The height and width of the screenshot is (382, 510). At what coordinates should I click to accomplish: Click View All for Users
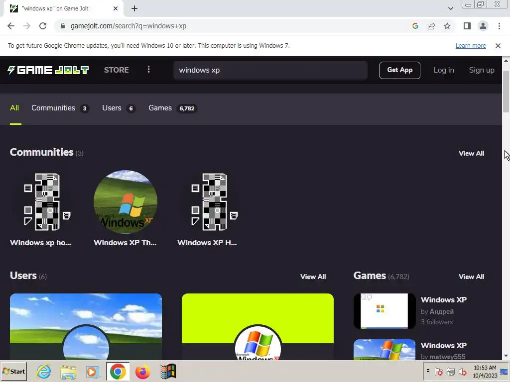[313, 277]
